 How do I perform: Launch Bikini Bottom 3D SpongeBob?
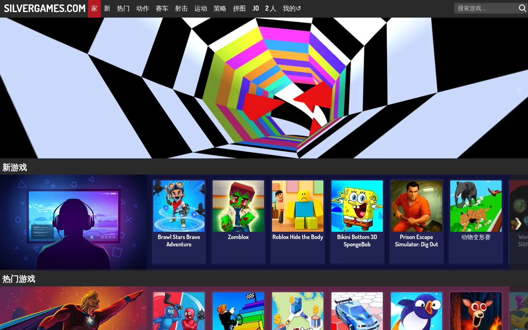coord(357,206)
